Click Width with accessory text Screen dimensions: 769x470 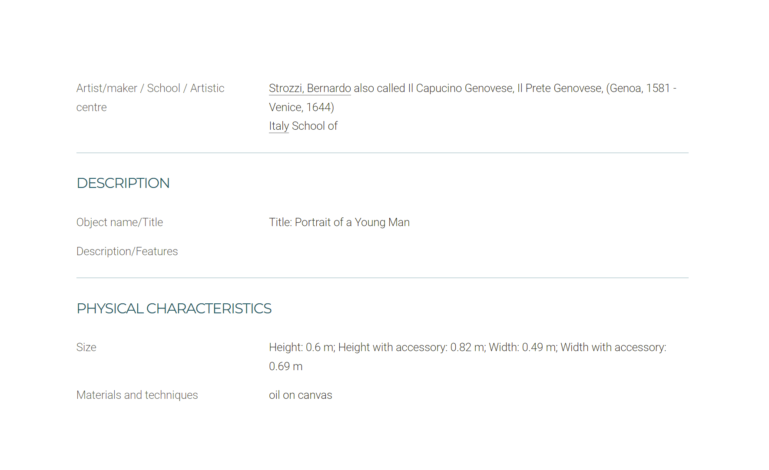click(613, 347)
